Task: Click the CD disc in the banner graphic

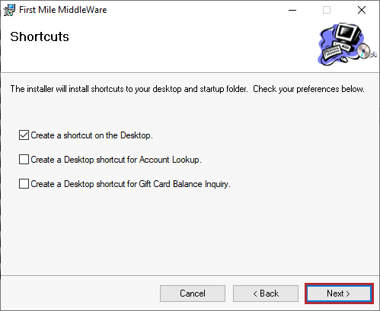Action: (364, 51)
